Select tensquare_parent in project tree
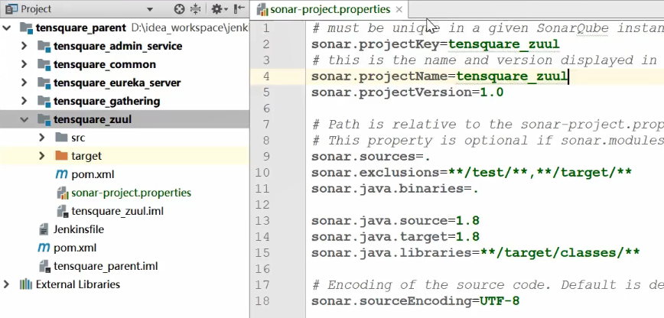Viewport: 664px width, 318px height. pyautogui.click(x=81, y=28)
